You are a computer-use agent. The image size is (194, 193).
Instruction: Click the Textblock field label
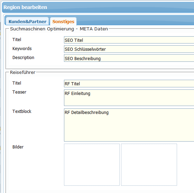coord(22,111)
